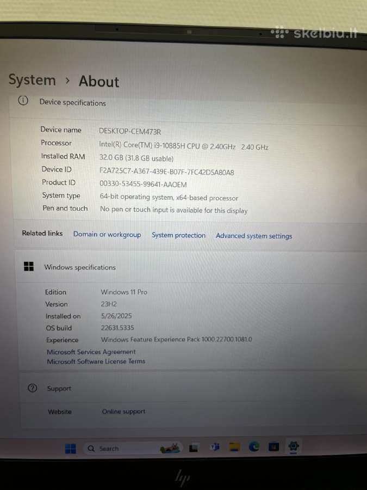Click the Installed RAM label

[x=63, y=156]
